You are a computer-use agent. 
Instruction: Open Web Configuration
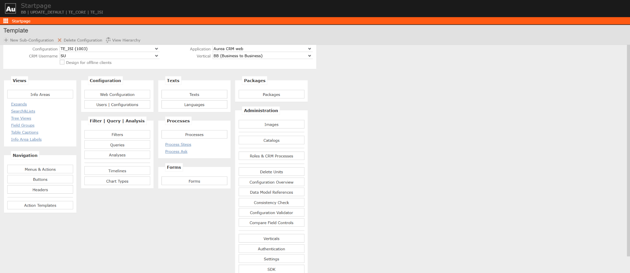click(x=117, y=94)
